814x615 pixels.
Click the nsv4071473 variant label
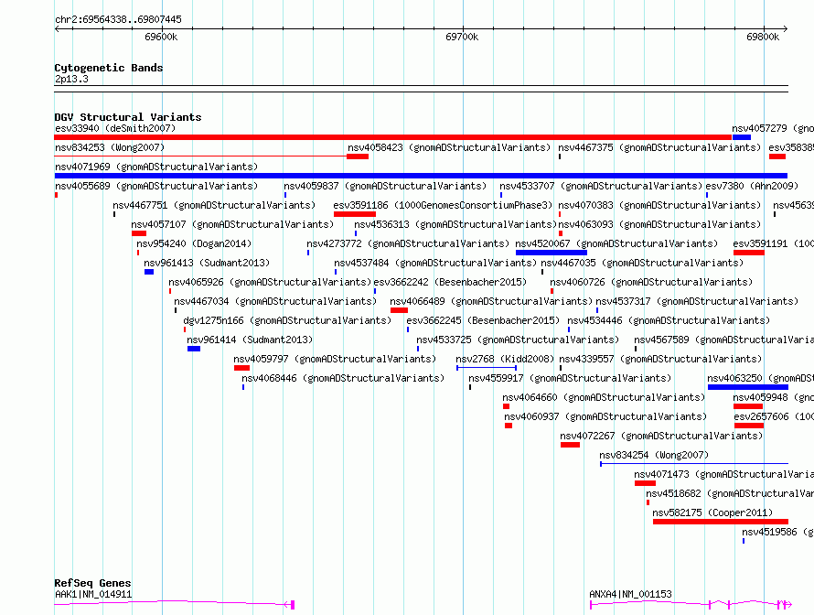pyautogui.click(x=723, y=474)
